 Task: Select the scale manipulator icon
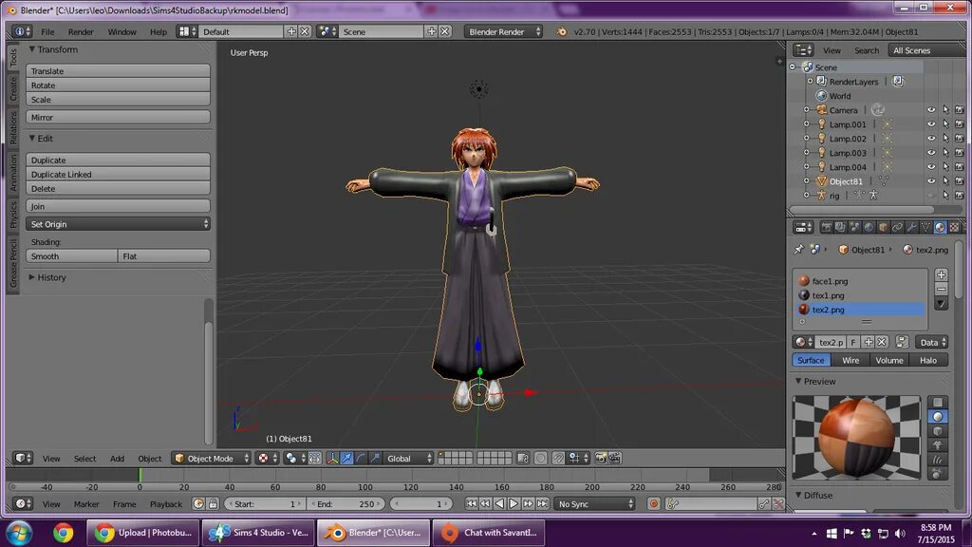(375, 459)
